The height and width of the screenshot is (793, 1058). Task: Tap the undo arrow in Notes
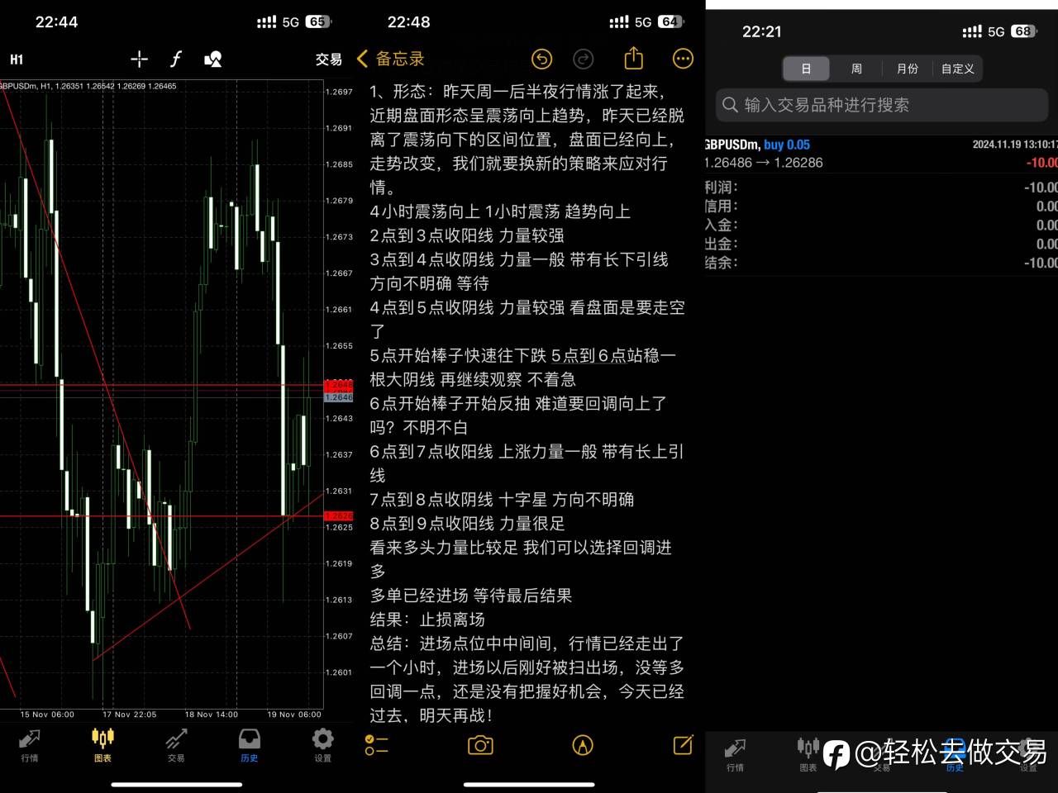(x=541, y=59)
